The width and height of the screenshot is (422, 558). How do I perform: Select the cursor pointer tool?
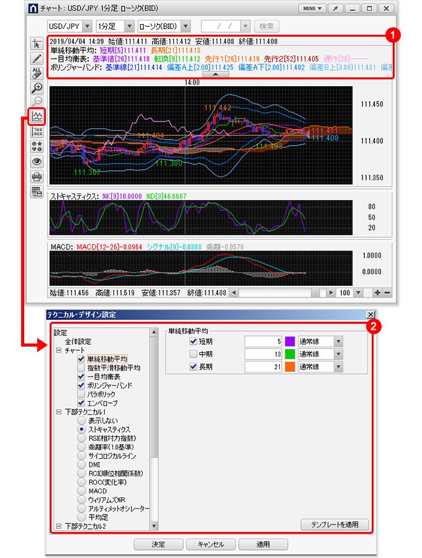point(37,43)
